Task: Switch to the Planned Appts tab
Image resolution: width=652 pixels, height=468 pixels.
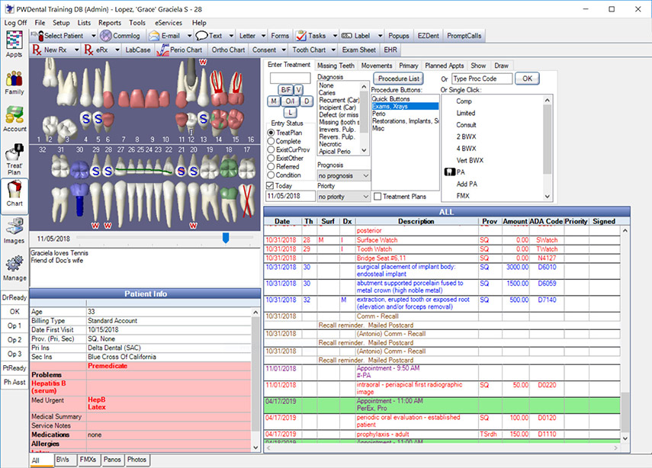Action: (x=444, y=66)
